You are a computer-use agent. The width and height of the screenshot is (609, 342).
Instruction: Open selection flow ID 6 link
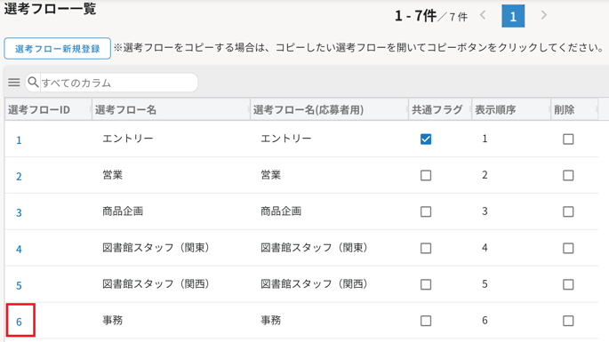[x=19, y=322]
